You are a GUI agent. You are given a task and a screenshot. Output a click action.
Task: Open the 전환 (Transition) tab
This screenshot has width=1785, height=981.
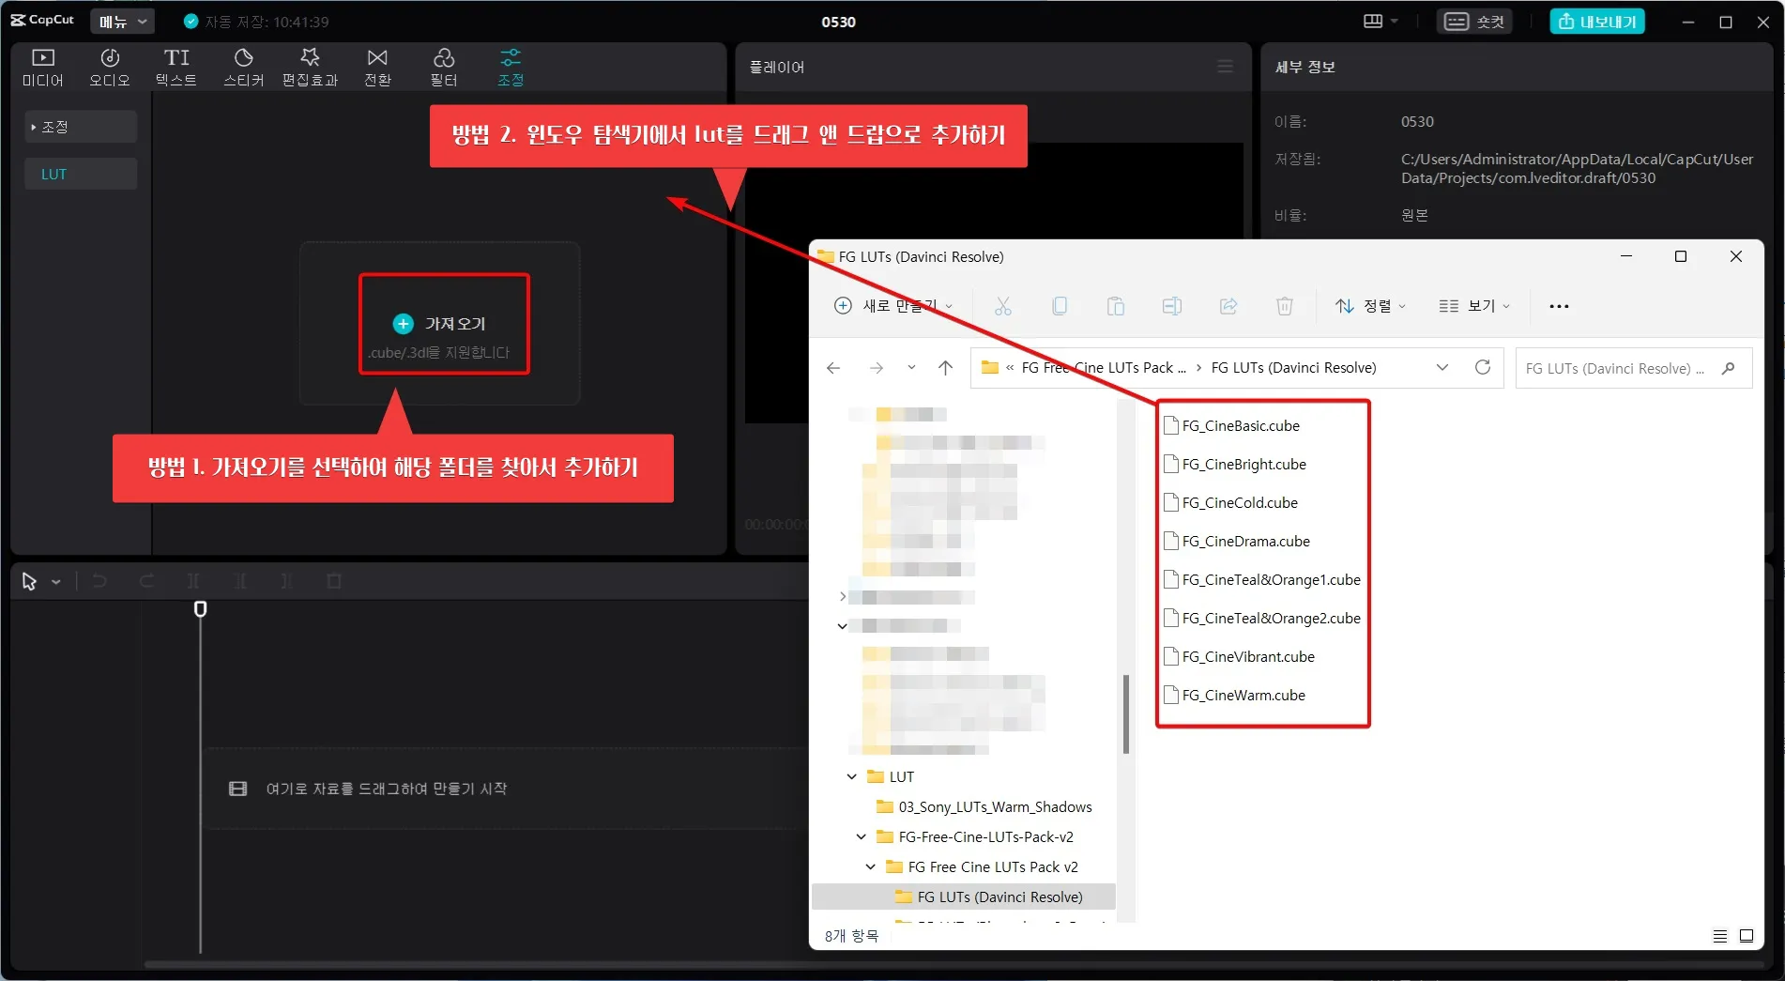click(x=377, y=68)
